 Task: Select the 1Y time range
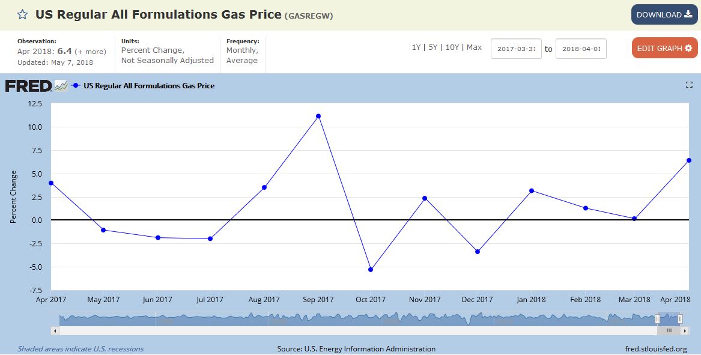[416, 47]
